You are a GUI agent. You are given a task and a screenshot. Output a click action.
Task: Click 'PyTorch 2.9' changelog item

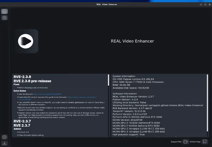click(24, 132)
